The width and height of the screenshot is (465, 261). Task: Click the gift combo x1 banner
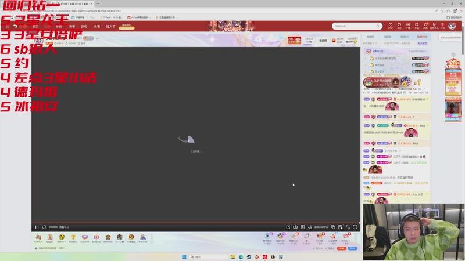(x=392, y=82)
